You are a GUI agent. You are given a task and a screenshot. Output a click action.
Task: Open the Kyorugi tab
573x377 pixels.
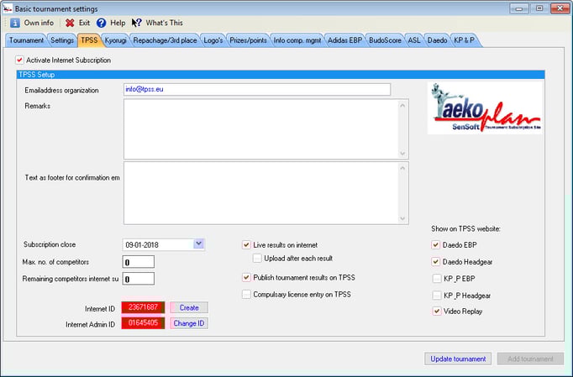tap(115, 40)
